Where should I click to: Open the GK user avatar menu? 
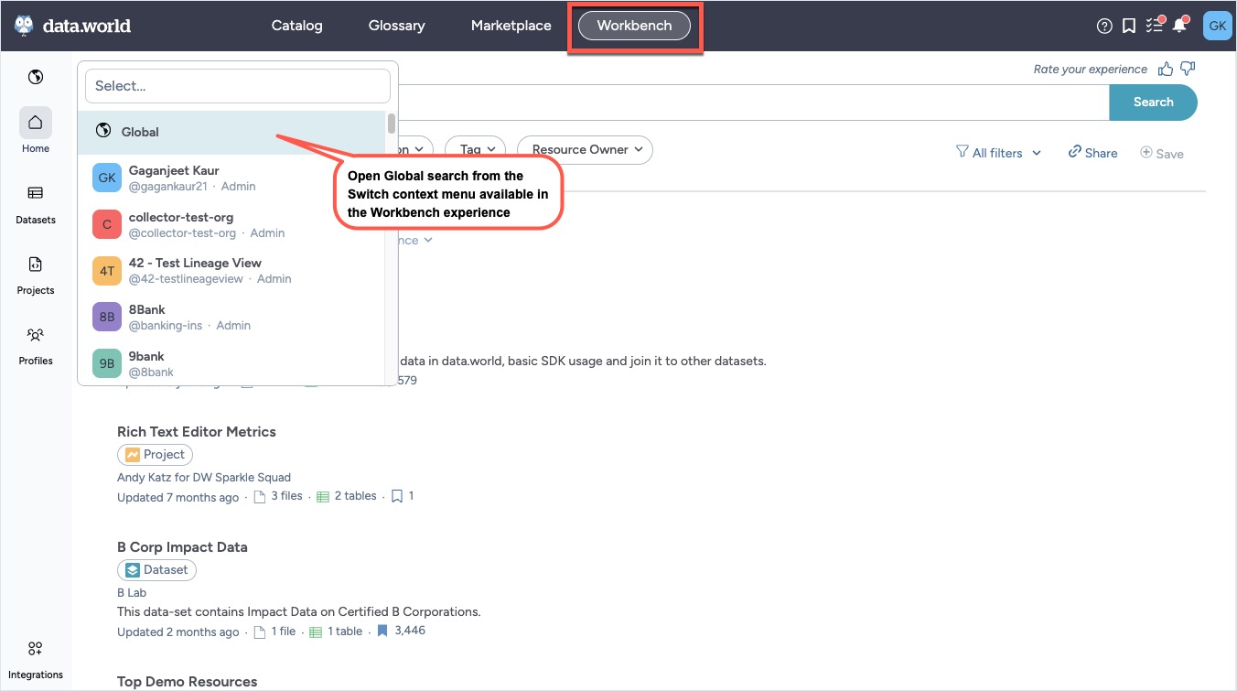(x=1217, y=26)
